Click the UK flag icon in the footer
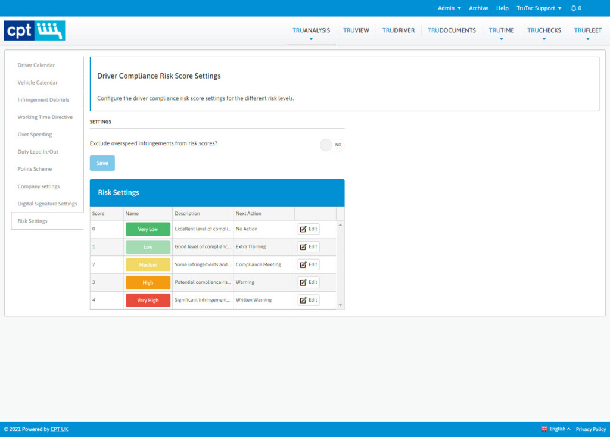The image size is (610, 437). point(544,429)
